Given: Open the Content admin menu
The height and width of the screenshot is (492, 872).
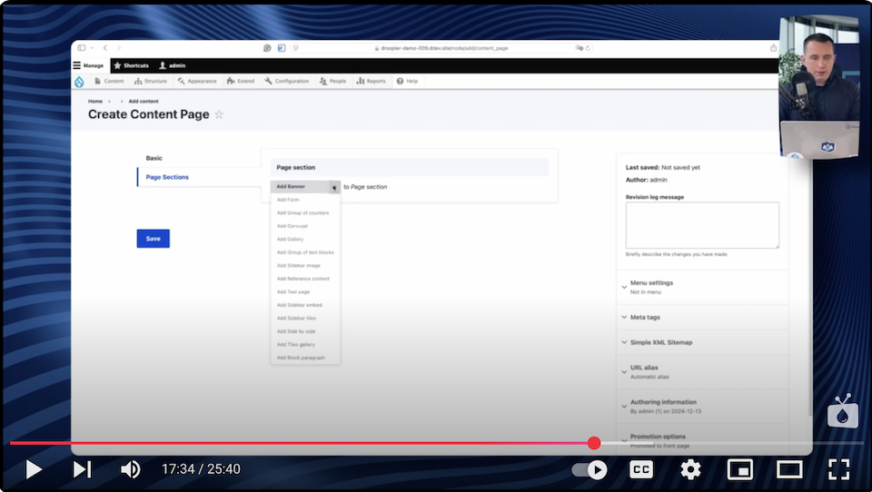Looking at the screenshot, I should (110, 81).
